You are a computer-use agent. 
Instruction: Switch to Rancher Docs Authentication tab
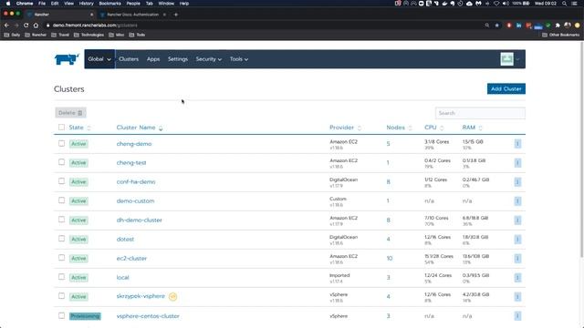tap(132, 15)
